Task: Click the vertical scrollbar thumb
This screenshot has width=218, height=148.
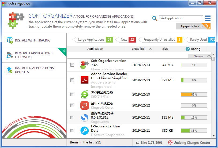Action: point(213,58)
